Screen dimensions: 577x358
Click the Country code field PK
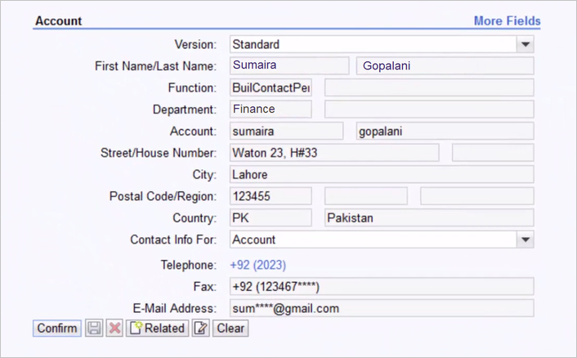271,217
